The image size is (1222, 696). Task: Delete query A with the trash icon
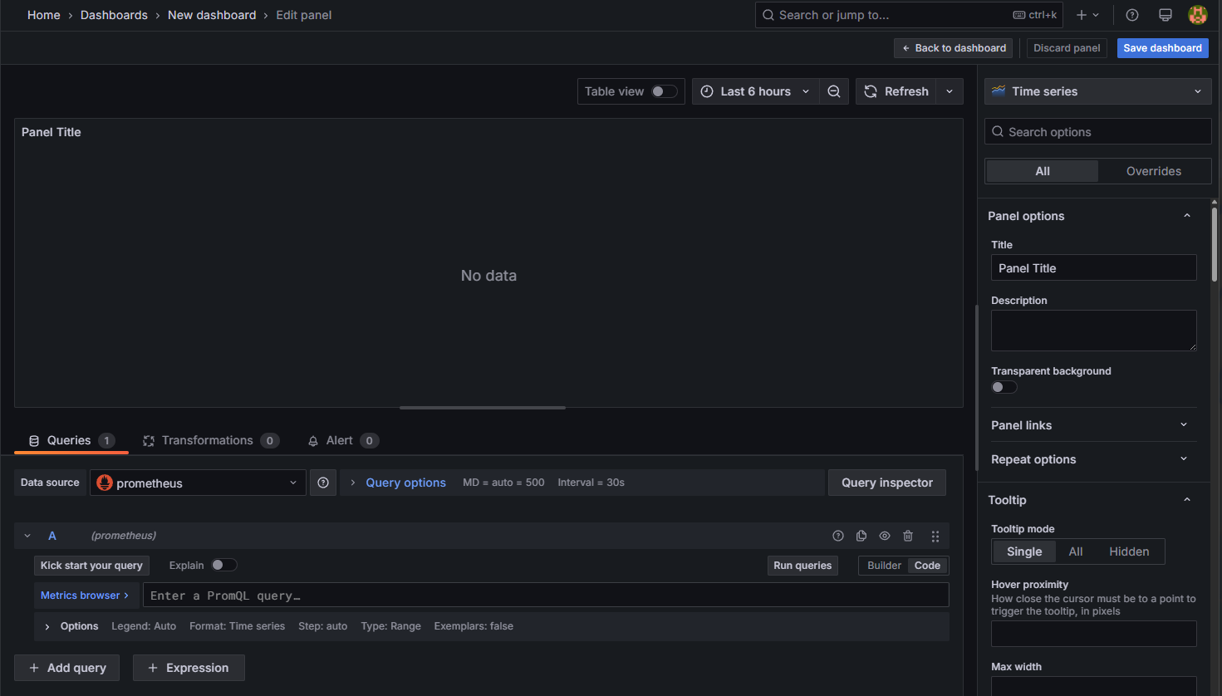[908, 536]
